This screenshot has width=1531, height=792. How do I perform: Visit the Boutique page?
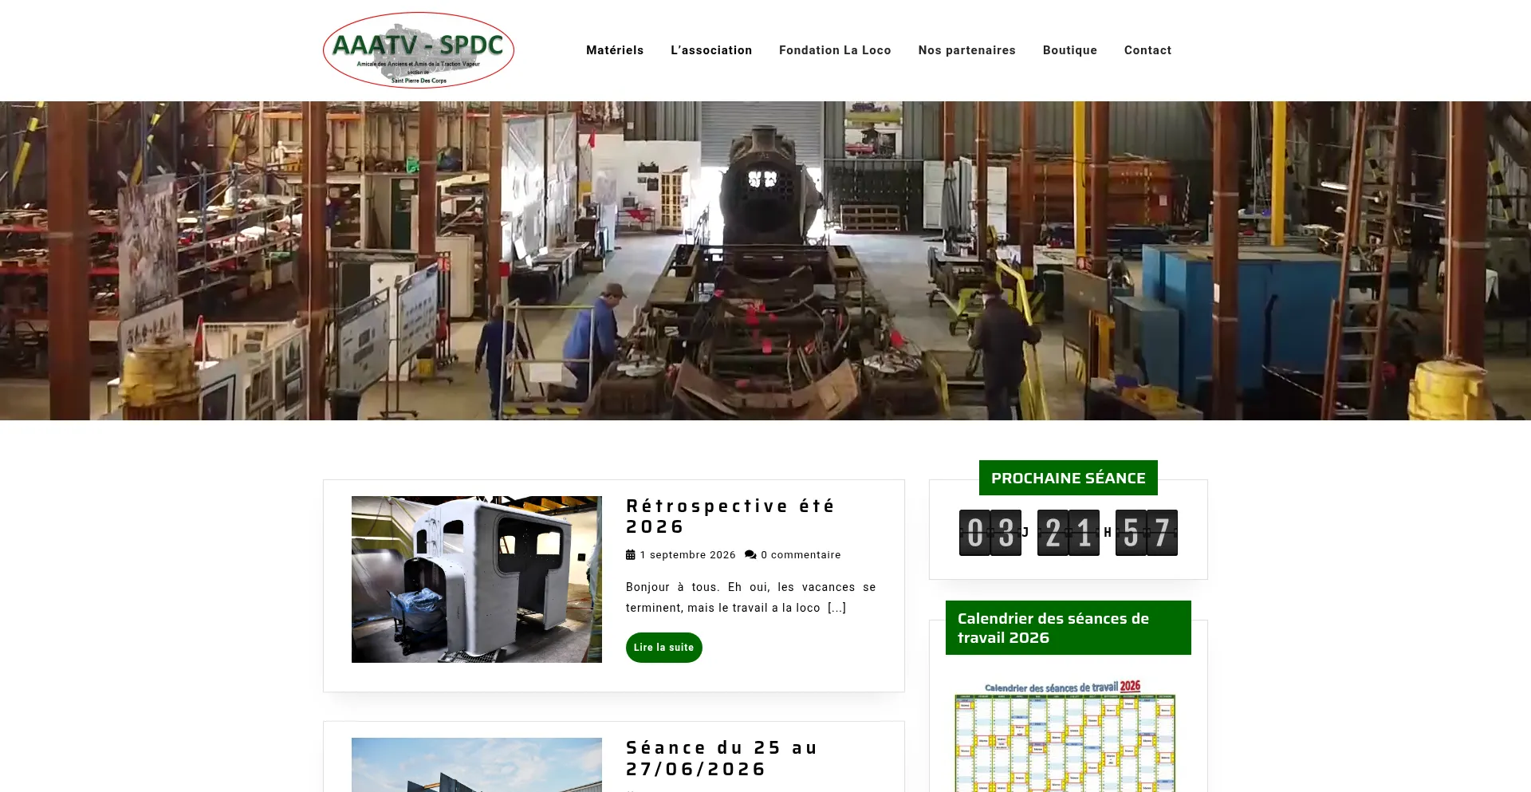[x=1070, y=50]
